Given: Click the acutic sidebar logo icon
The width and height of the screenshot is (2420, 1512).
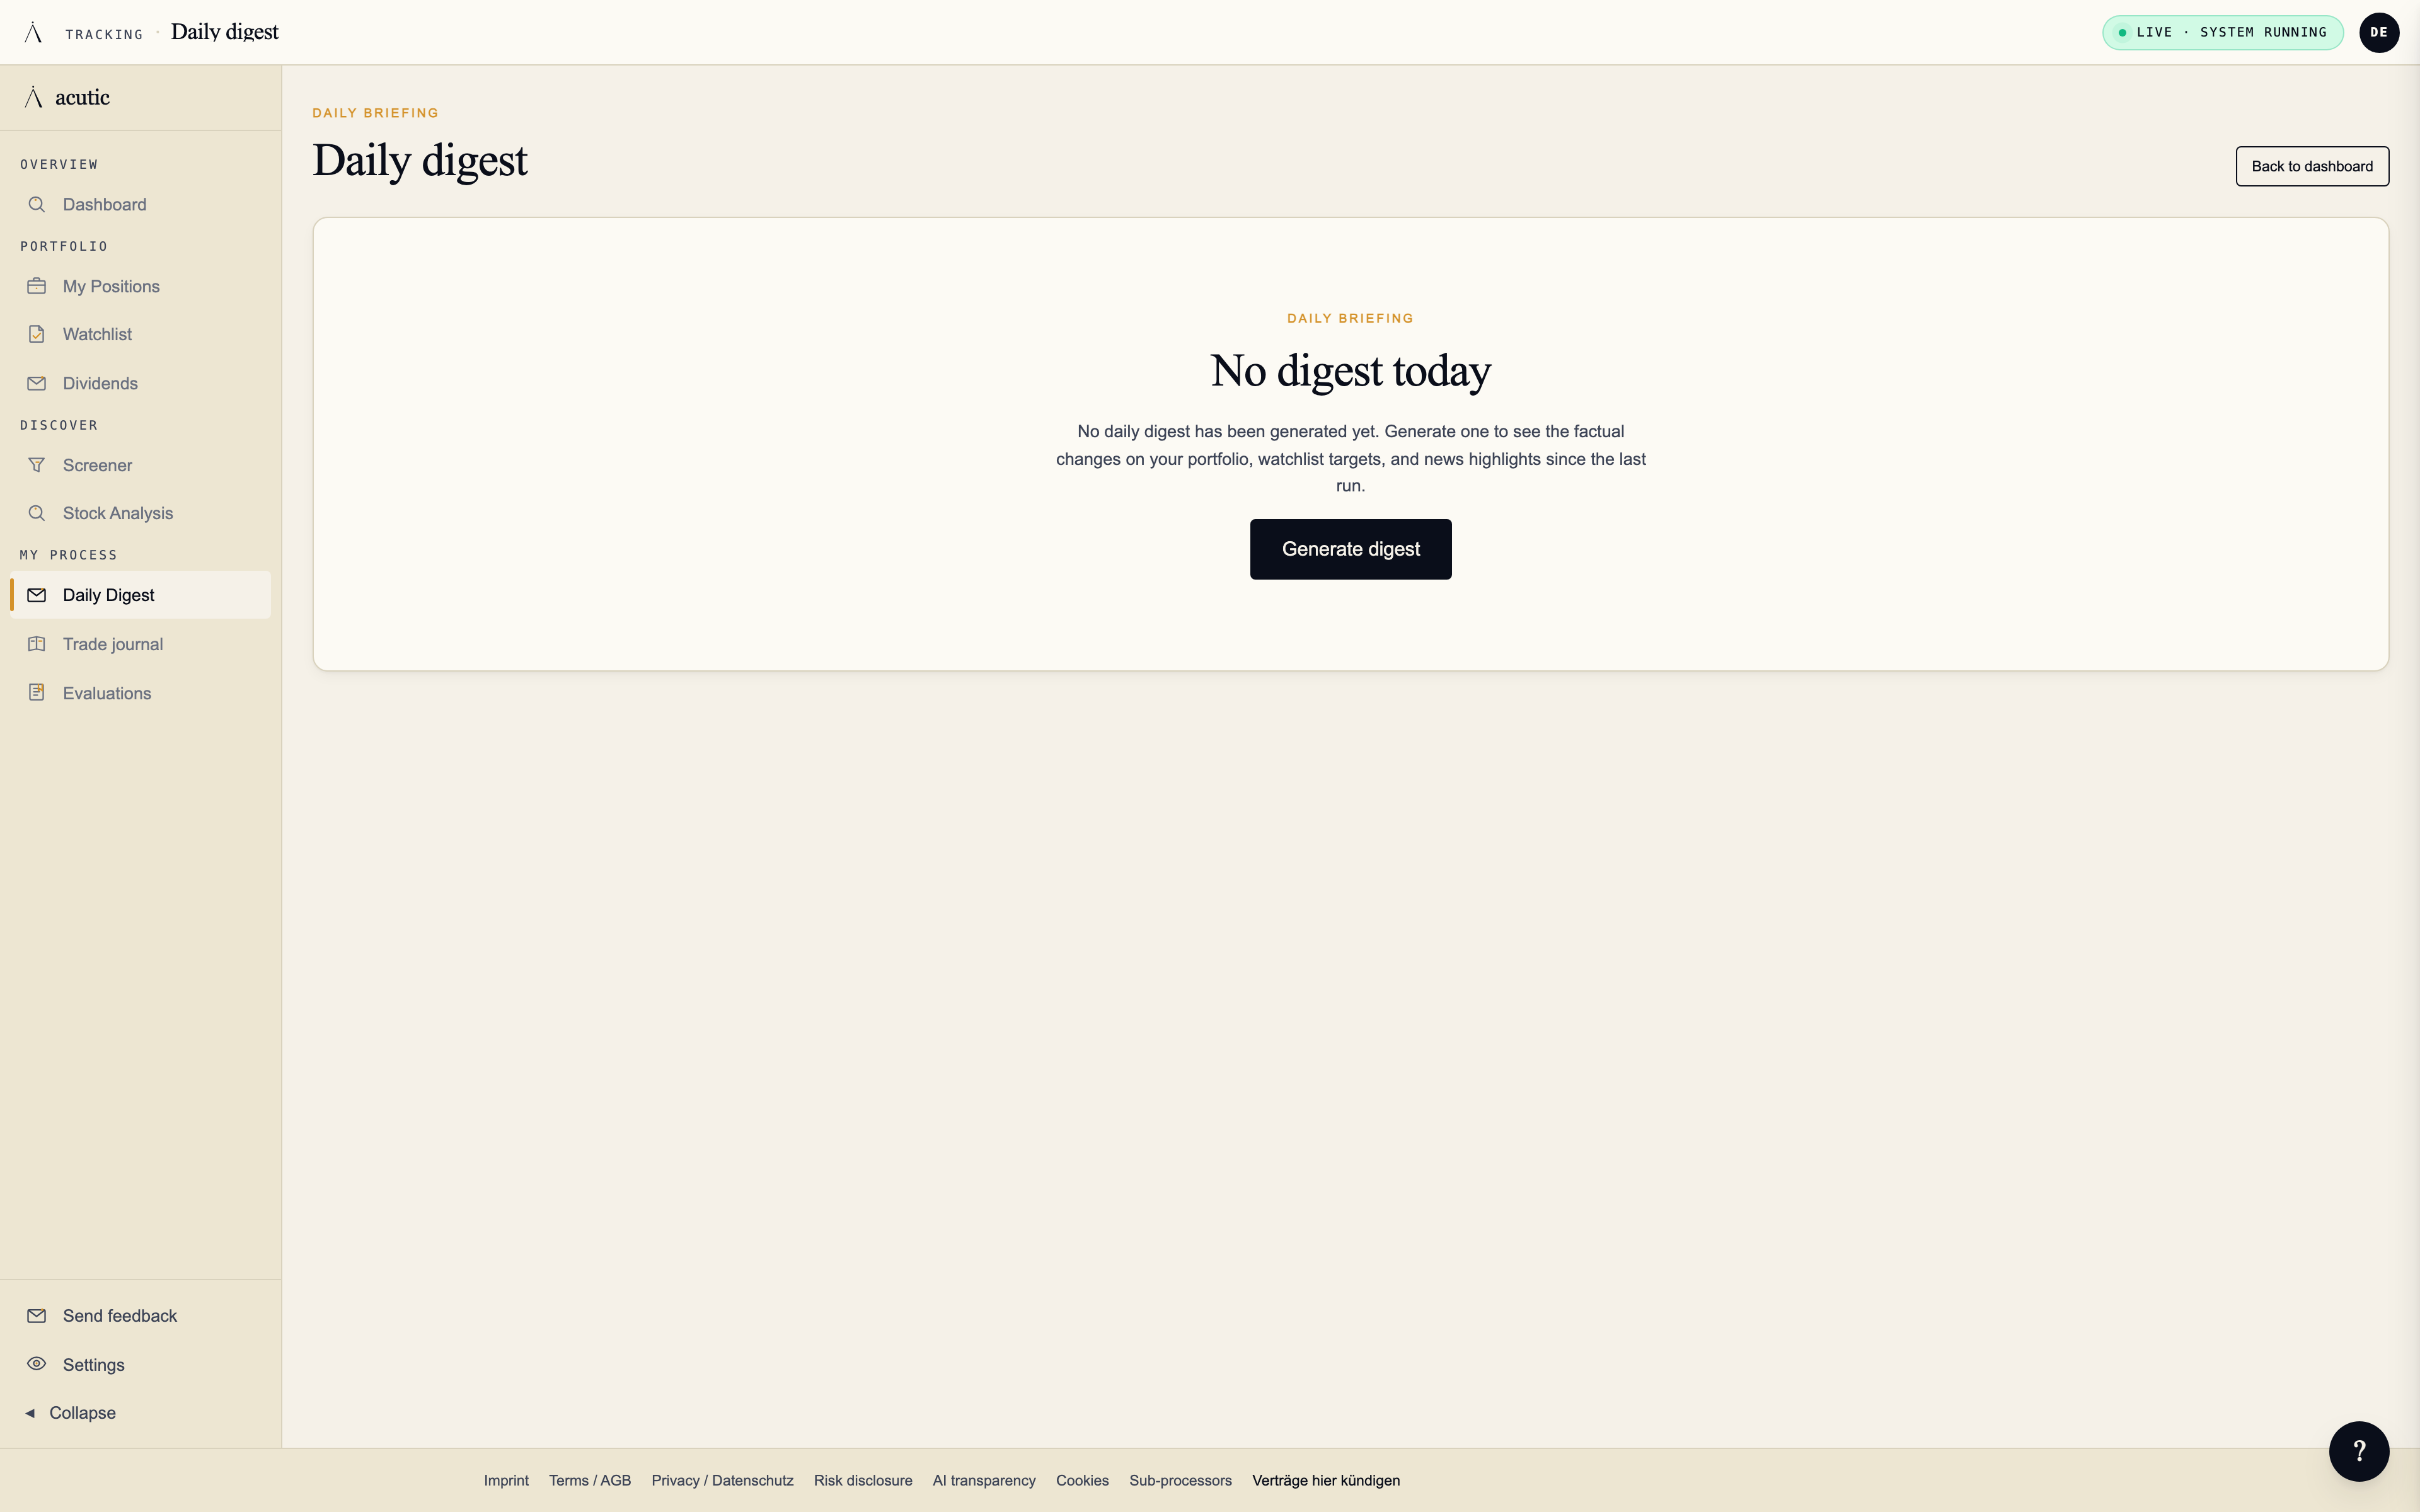Looking at the screenshot, I should tap(33, 97).
